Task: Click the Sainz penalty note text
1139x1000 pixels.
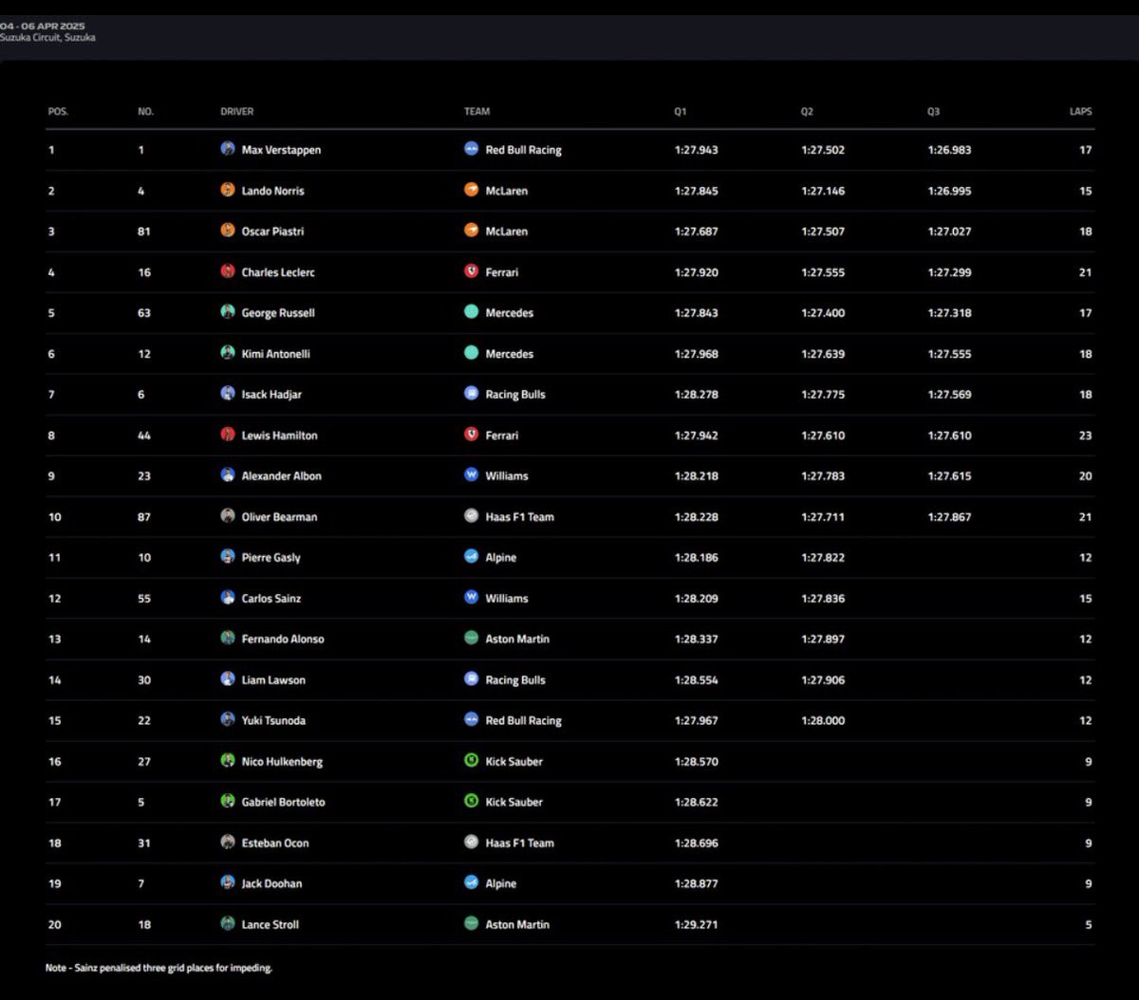Action: [159, 968]
